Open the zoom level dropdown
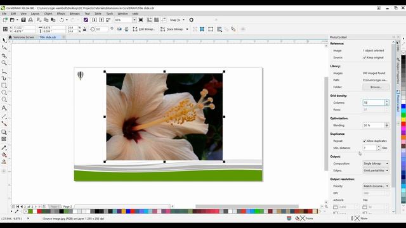The image size is (406, 228). (x=134, y=20)
